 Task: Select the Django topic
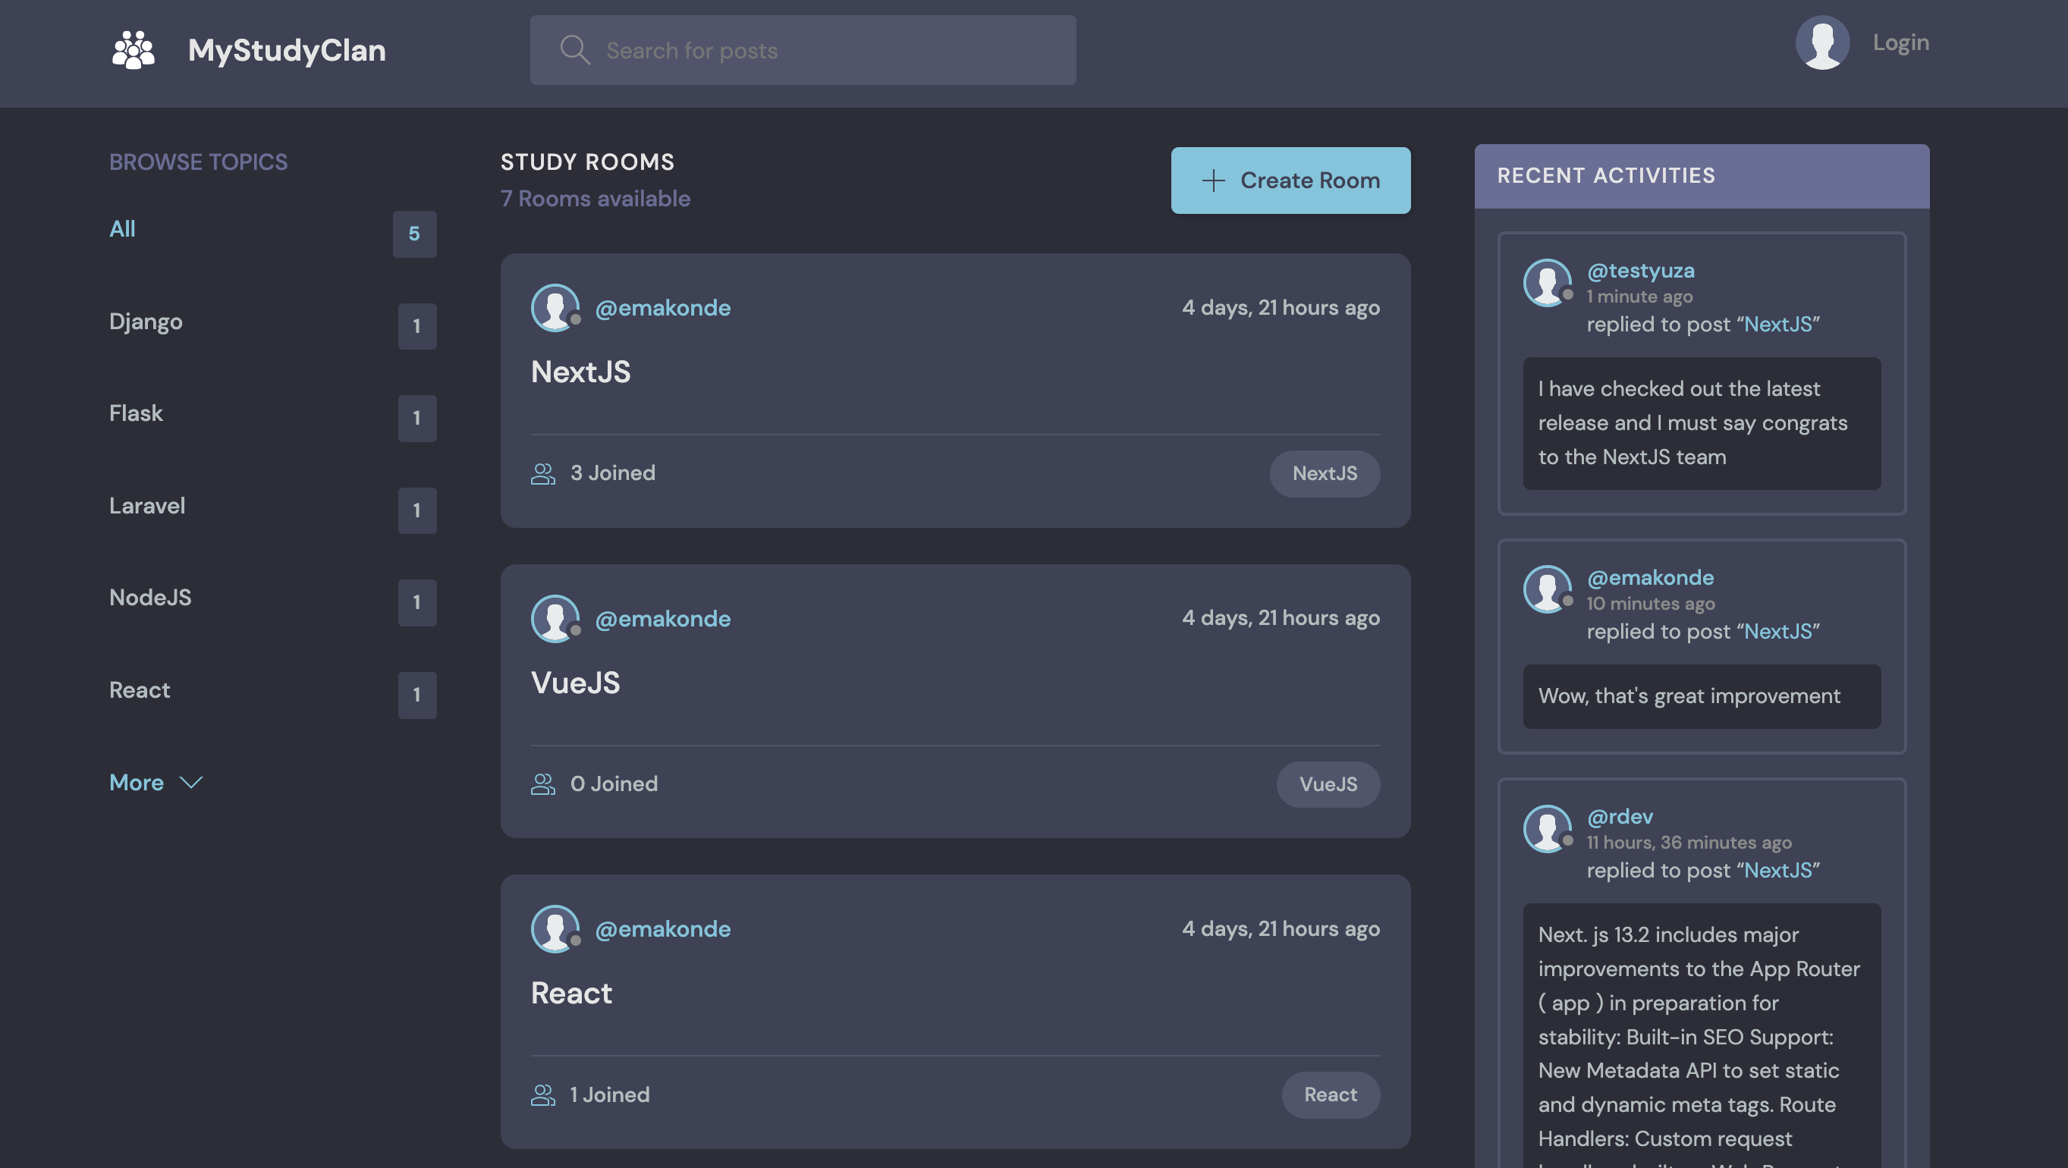146,322
